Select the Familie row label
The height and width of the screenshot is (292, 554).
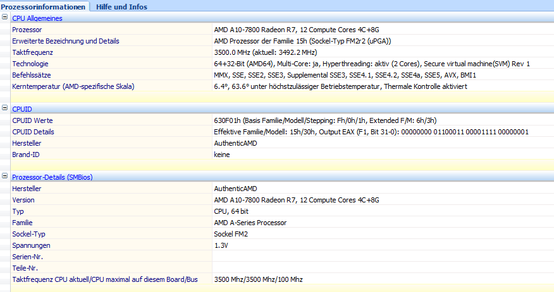[22, 223]
